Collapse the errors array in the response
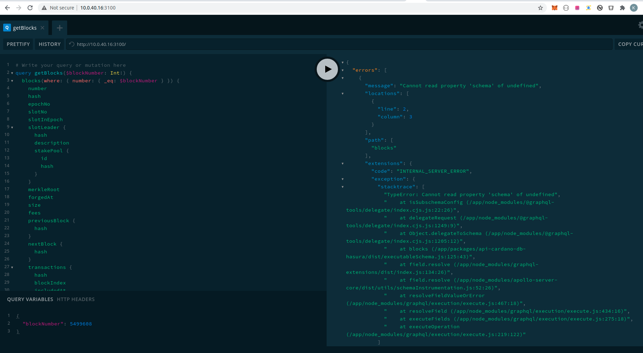 coord(342,70)
